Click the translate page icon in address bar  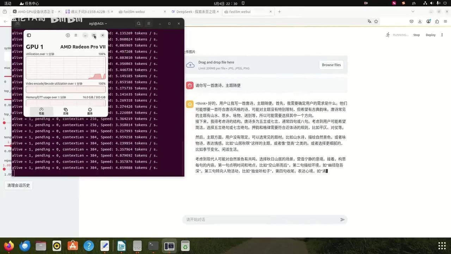pos(369,22)
